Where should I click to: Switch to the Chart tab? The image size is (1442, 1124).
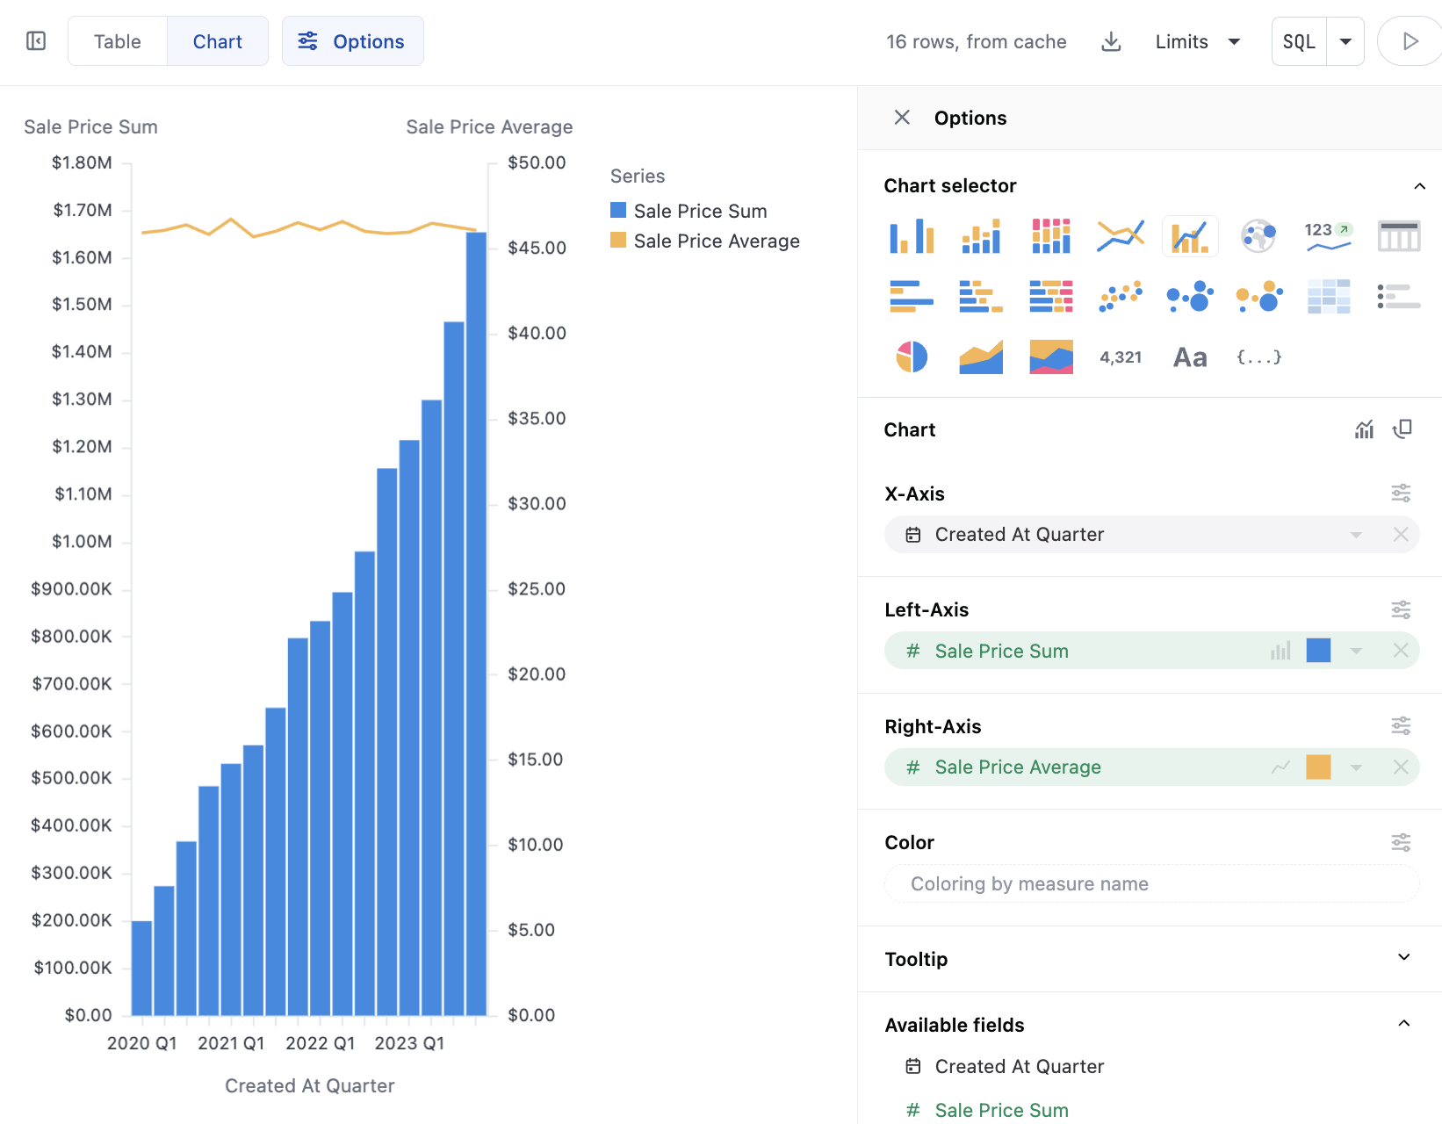coord(218,41)
